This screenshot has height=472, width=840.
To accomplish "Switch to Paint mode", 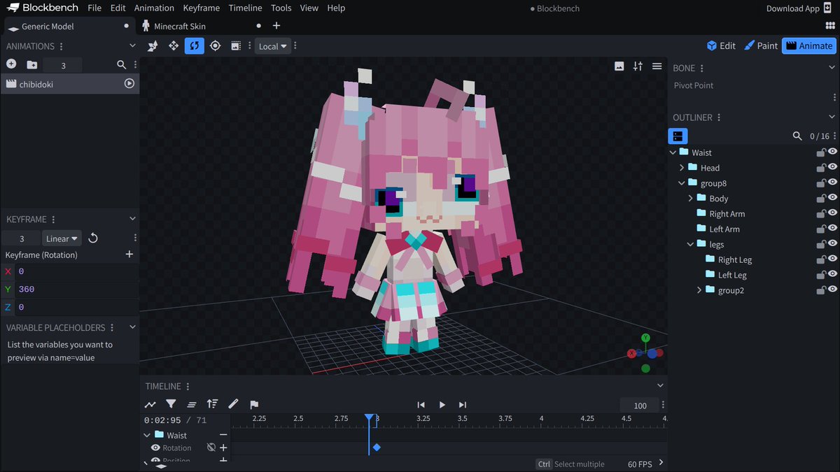I will click(x=760, y=45).
